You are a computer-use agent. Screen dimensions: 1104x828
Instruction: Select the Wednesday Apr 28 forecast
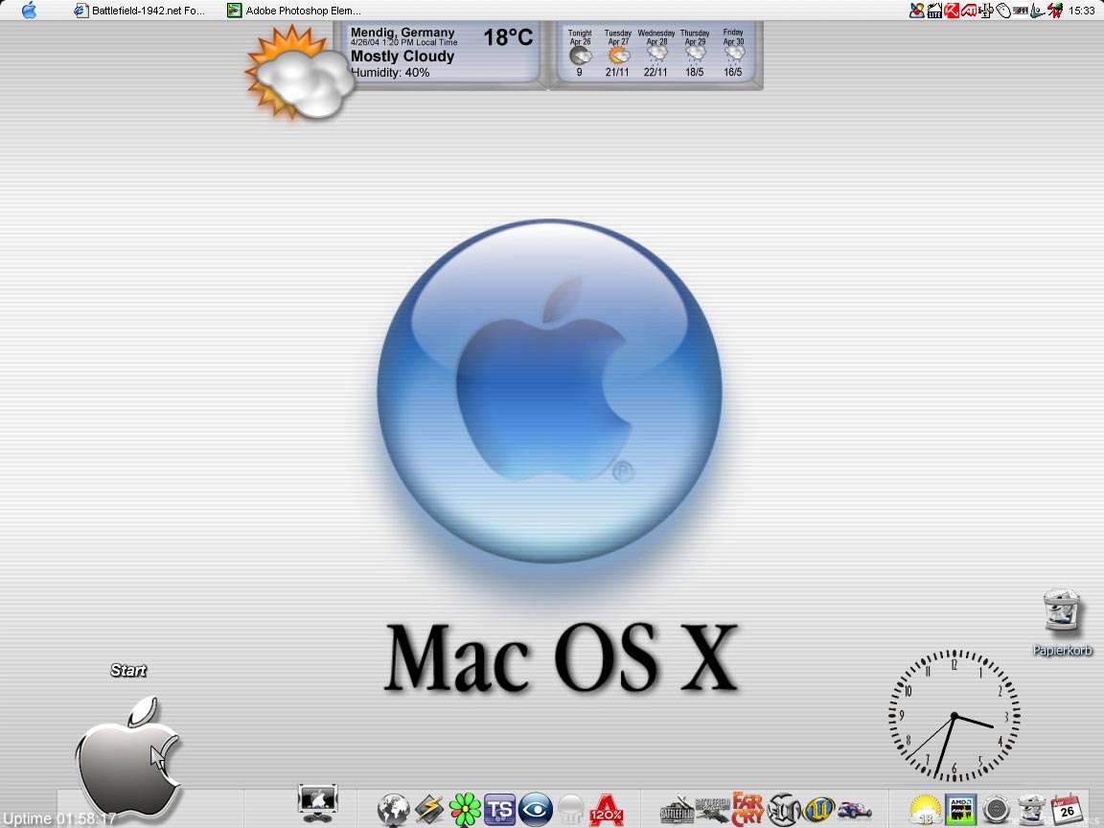656,53
